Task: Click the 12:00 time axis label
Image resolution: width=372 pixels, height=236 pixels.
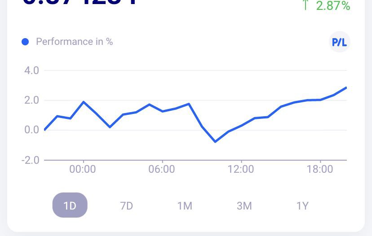Action: [x=241, y=169]
